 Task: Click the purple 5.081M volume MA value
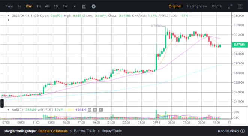[80, 110]
